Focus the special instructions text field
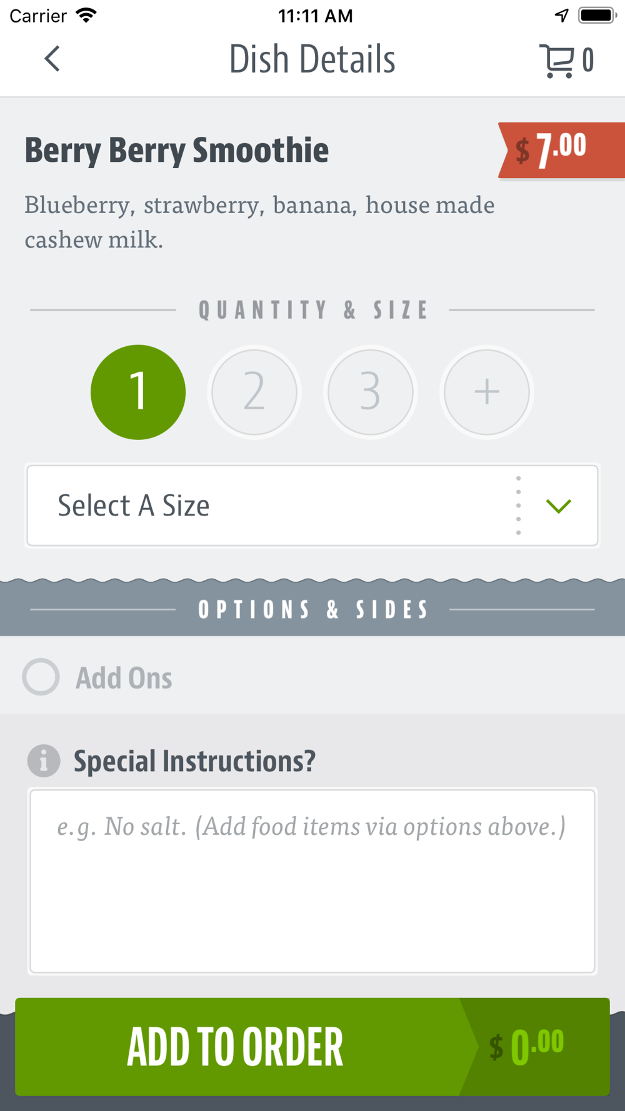 312,881
